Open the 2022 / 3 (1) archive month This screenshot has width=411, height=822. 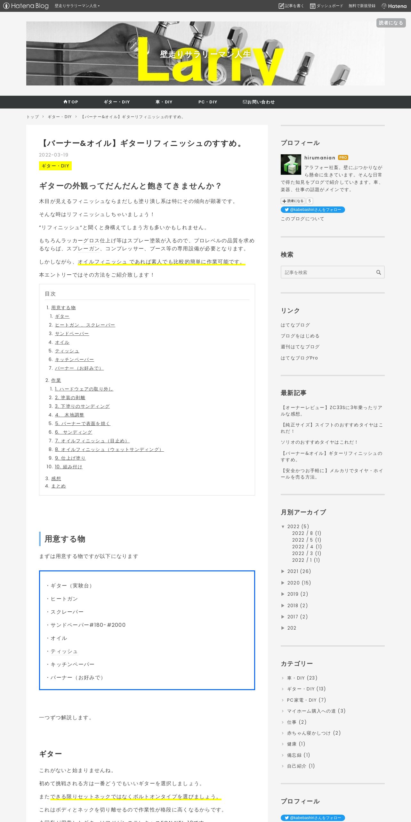[x=307, y=553]
